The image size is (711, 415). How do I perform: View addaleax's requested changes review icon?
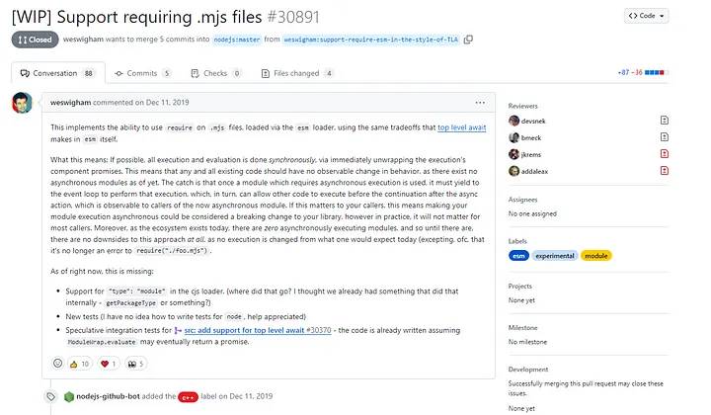click(x=665, y=171)
